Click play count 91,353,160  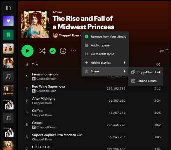[117, 101]
